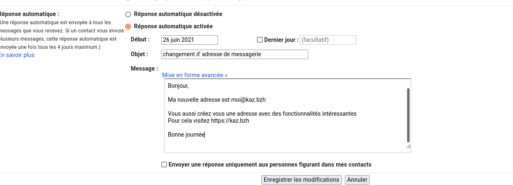The image size is (513, 185).
Task: Select the "Réponse automatique activée" radio button
Action: pos(128,27)
